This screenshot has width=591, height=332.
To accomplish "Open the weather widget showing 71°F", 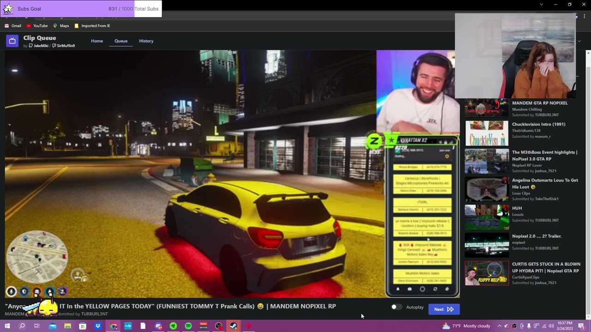I will point(466,326).
